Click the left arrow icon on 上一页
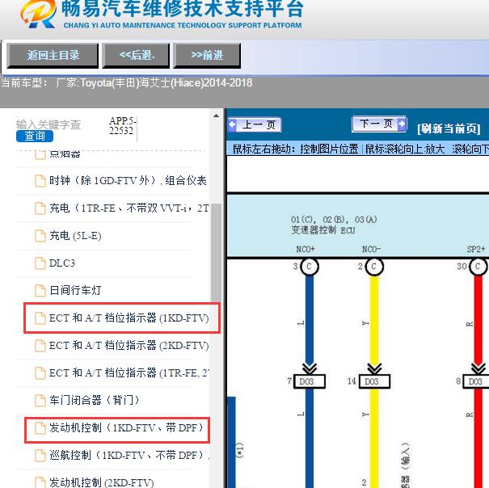This screenshot has height=488, width=489. (233, 124)
